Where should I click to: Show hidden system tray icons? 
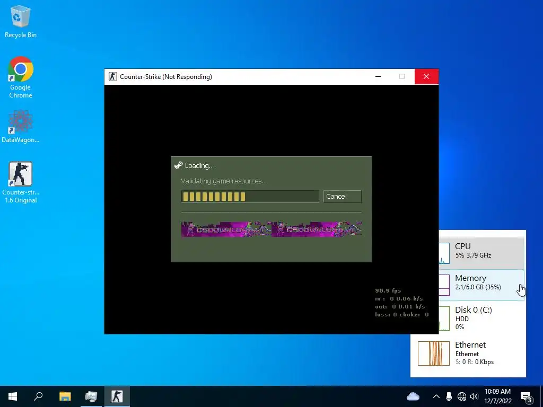tap(436, 396)
